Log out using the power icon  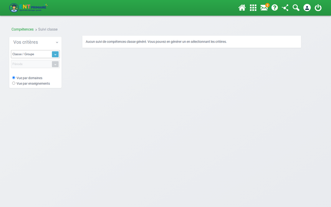pyautogui.click(x=318, y=8)
